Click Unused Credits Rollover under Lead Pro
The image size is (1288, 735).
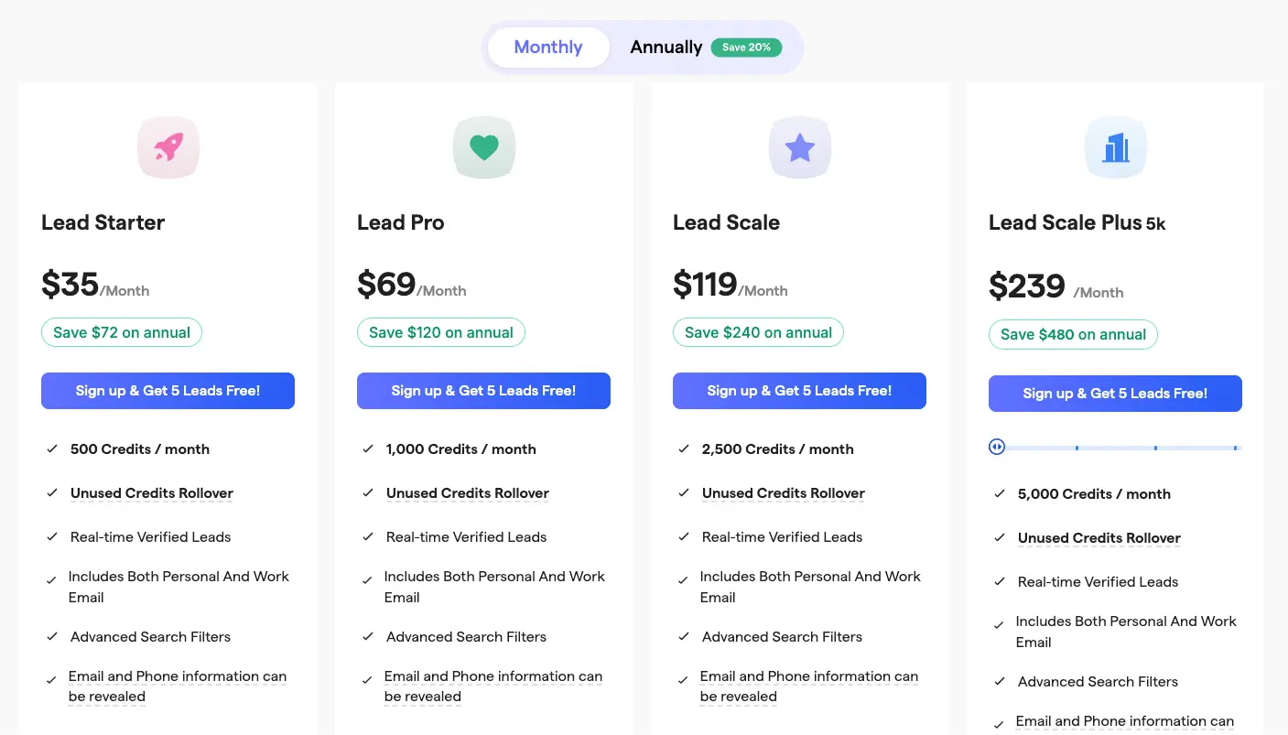coord(468,493)
